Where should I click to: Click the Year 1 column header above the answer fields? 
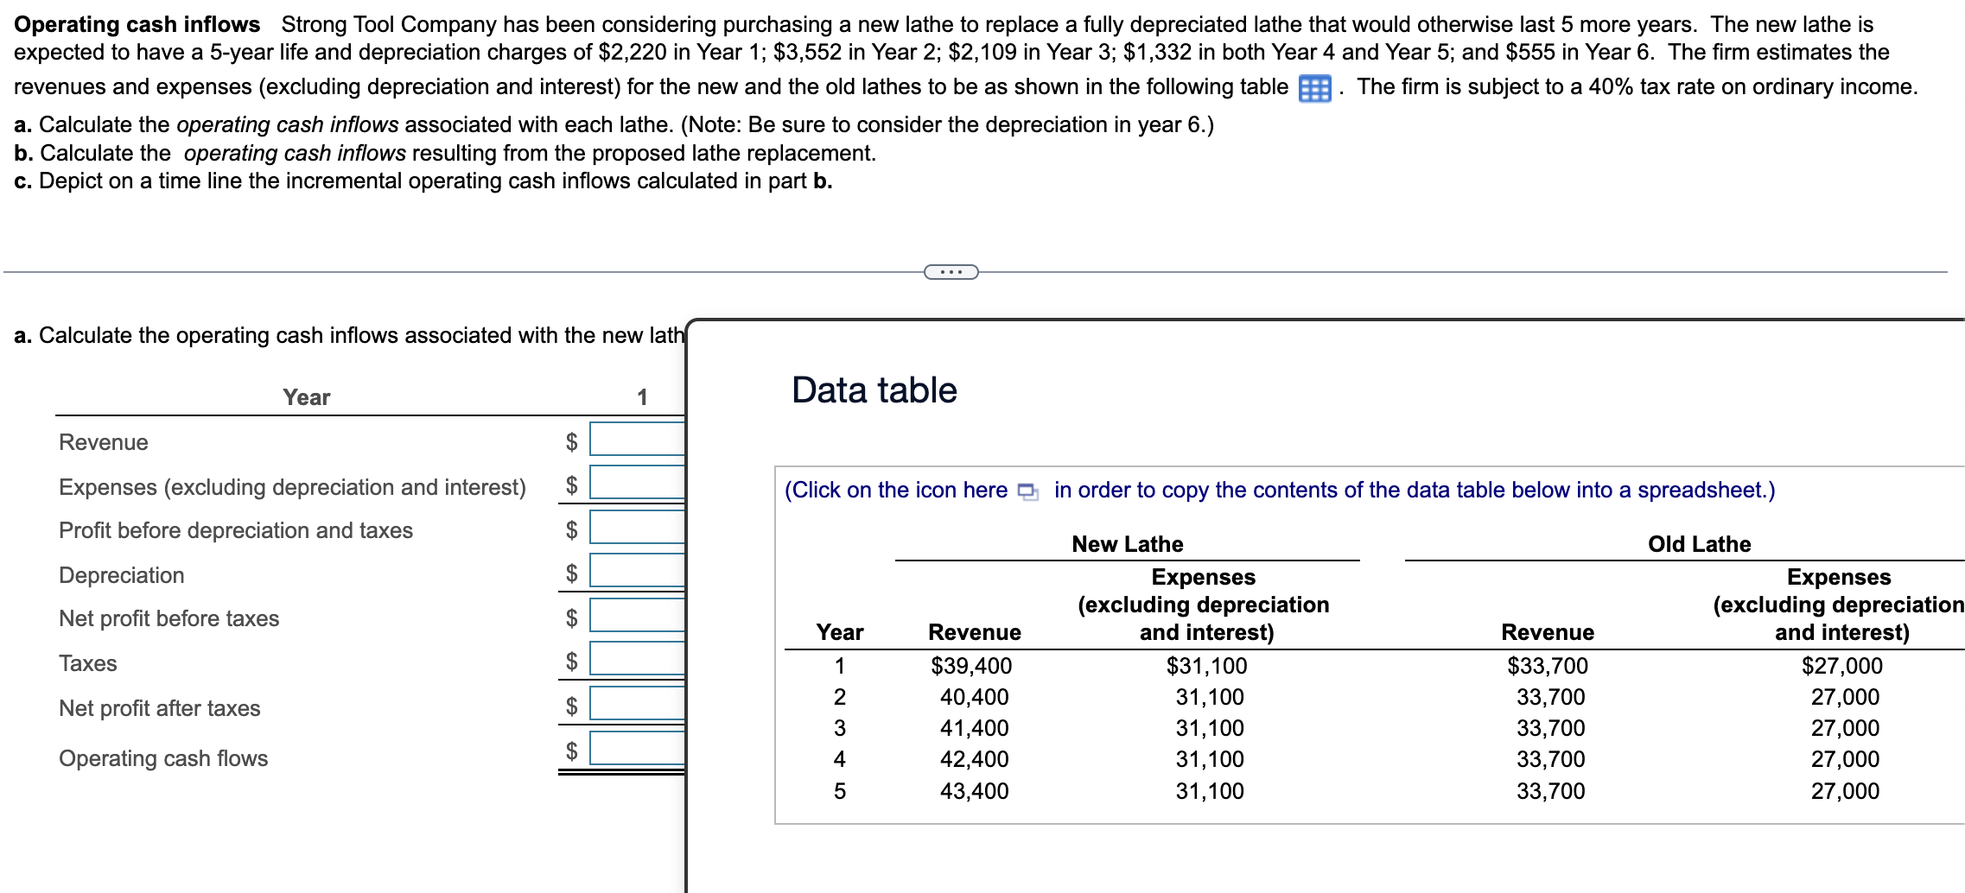pyautogui.click(x=643, y=396)
